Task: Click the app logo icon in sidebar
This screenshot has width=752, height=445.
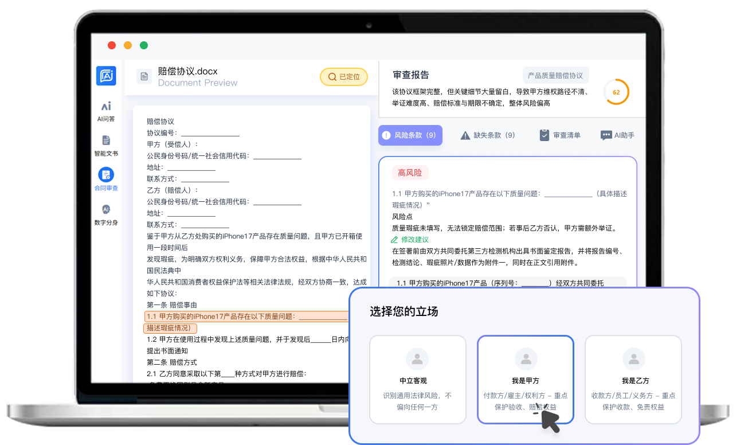Action: 106,76
